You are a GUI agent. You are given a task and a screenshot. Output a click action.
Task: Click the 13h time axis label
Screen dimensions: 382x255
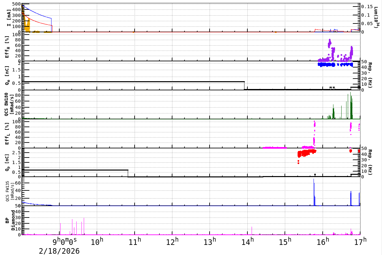click(x=210, y=242)
